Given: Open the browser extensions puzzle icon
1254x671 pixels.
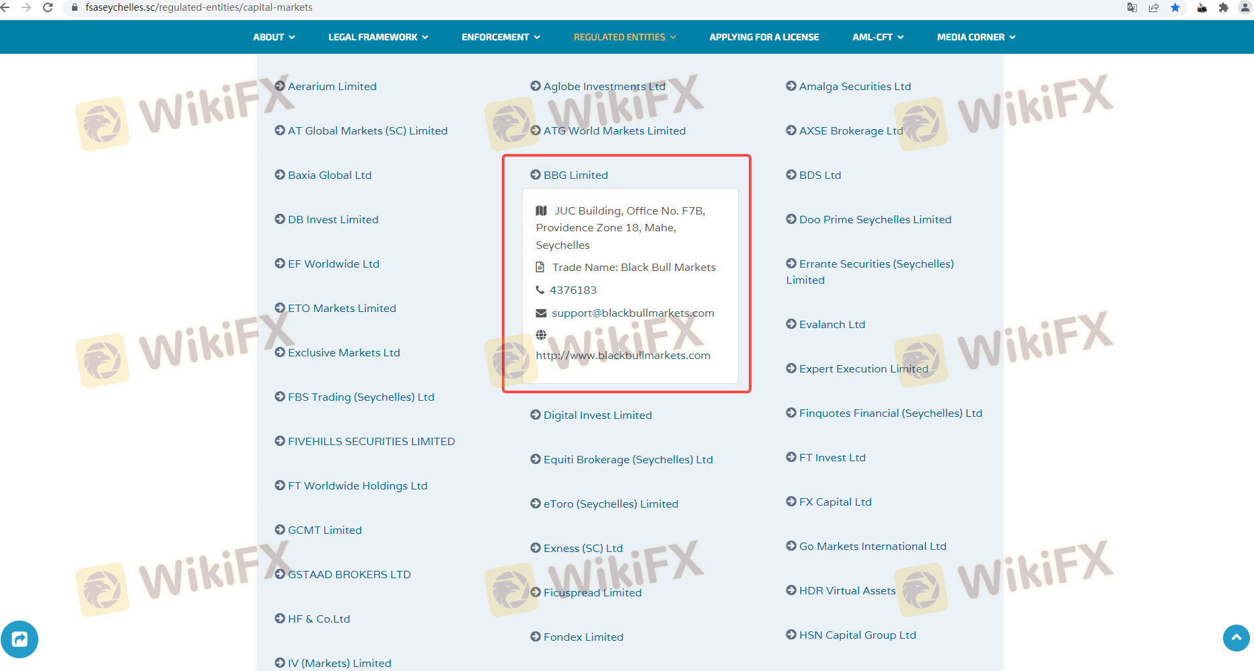Looking at the screenshot, I should (x=1224, y=7).
